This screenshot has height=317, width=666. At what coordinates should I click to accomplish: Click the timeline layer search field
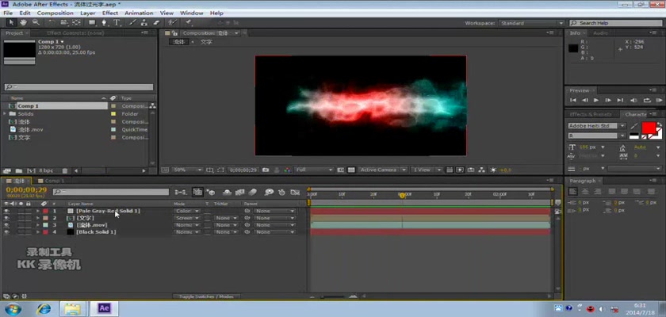(111, 193)
